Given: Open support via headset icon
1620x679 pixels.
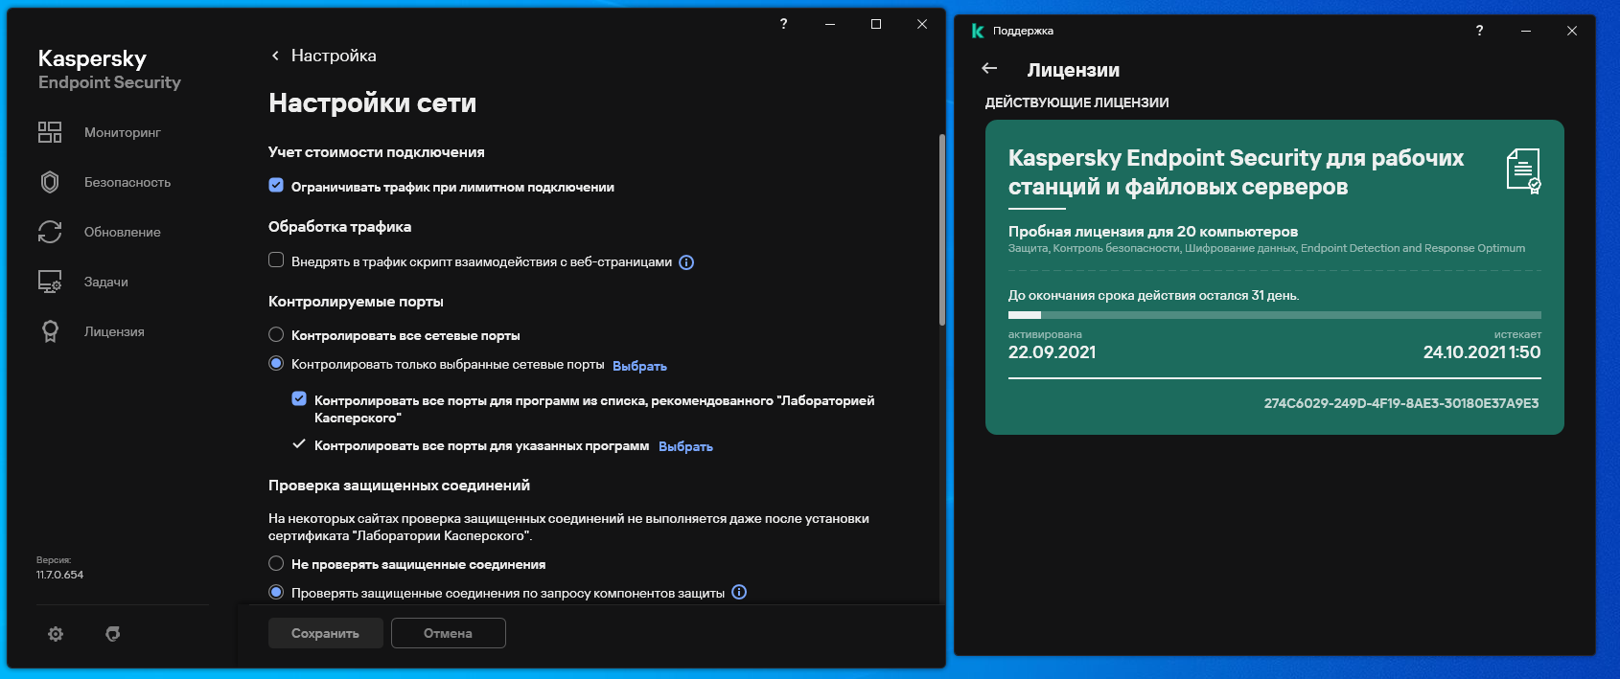Looking at the screenshot, I should [113, 634].
